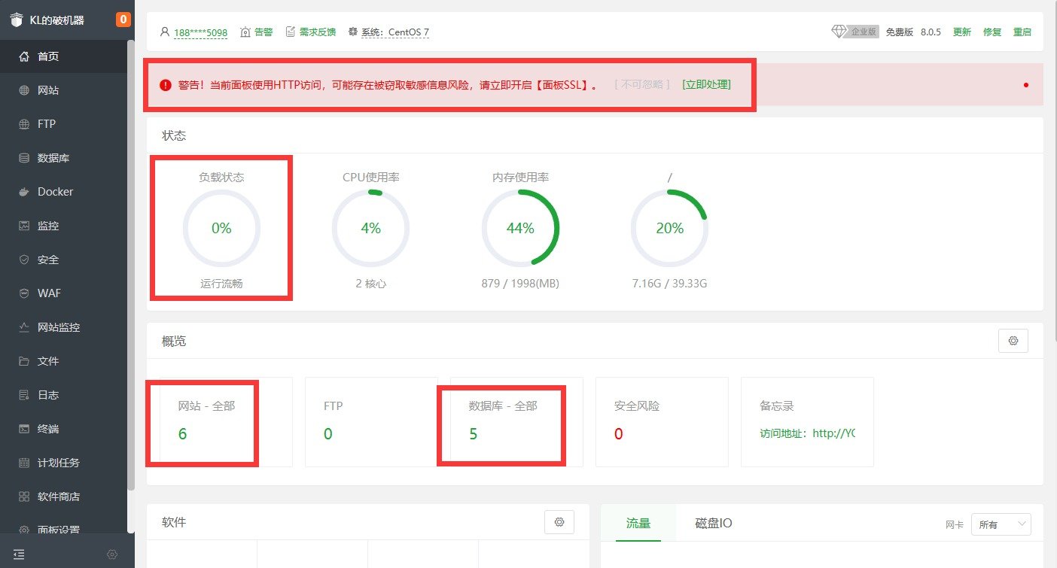Open overview settings gear in 概览 panel
1057x568 pixels.
pos(1013,341)
